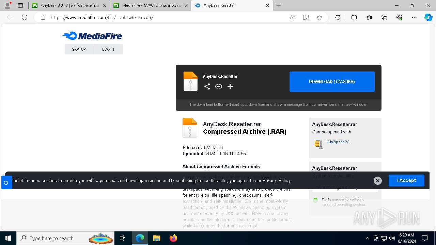The width and height of the screenshot is (436, 245).
Task: Open Edge Settings and more menu
Action: click(414, 17)
